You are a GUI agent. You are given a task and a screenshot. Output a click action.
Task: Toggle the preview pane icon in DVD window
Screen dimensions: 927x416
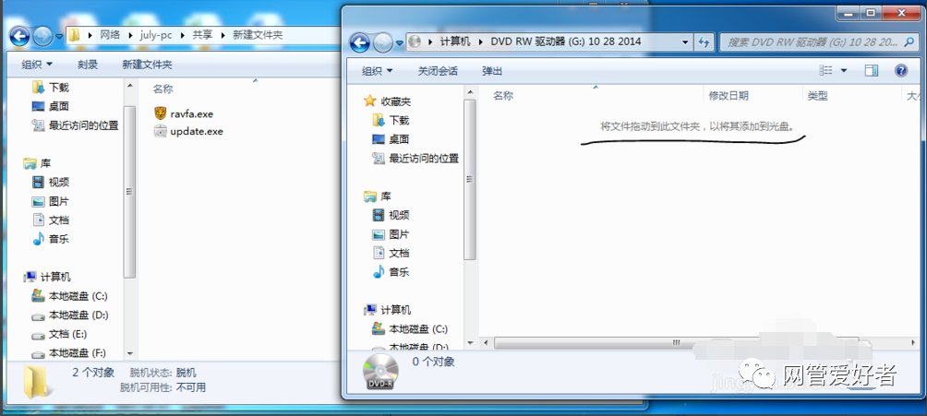click(x=872, y=70)
